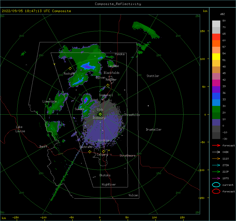The height and width of the screenshot is (221, 236).
Task: Click the Stettler city label
Action: click(x=153, y=76)
